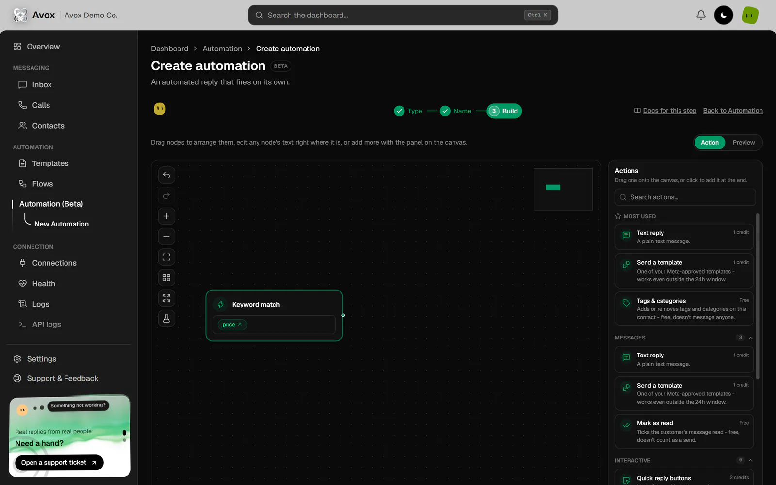Viewport: 776px width, 485px height.
Task: Select the Build step
Action: coord(504,111)
